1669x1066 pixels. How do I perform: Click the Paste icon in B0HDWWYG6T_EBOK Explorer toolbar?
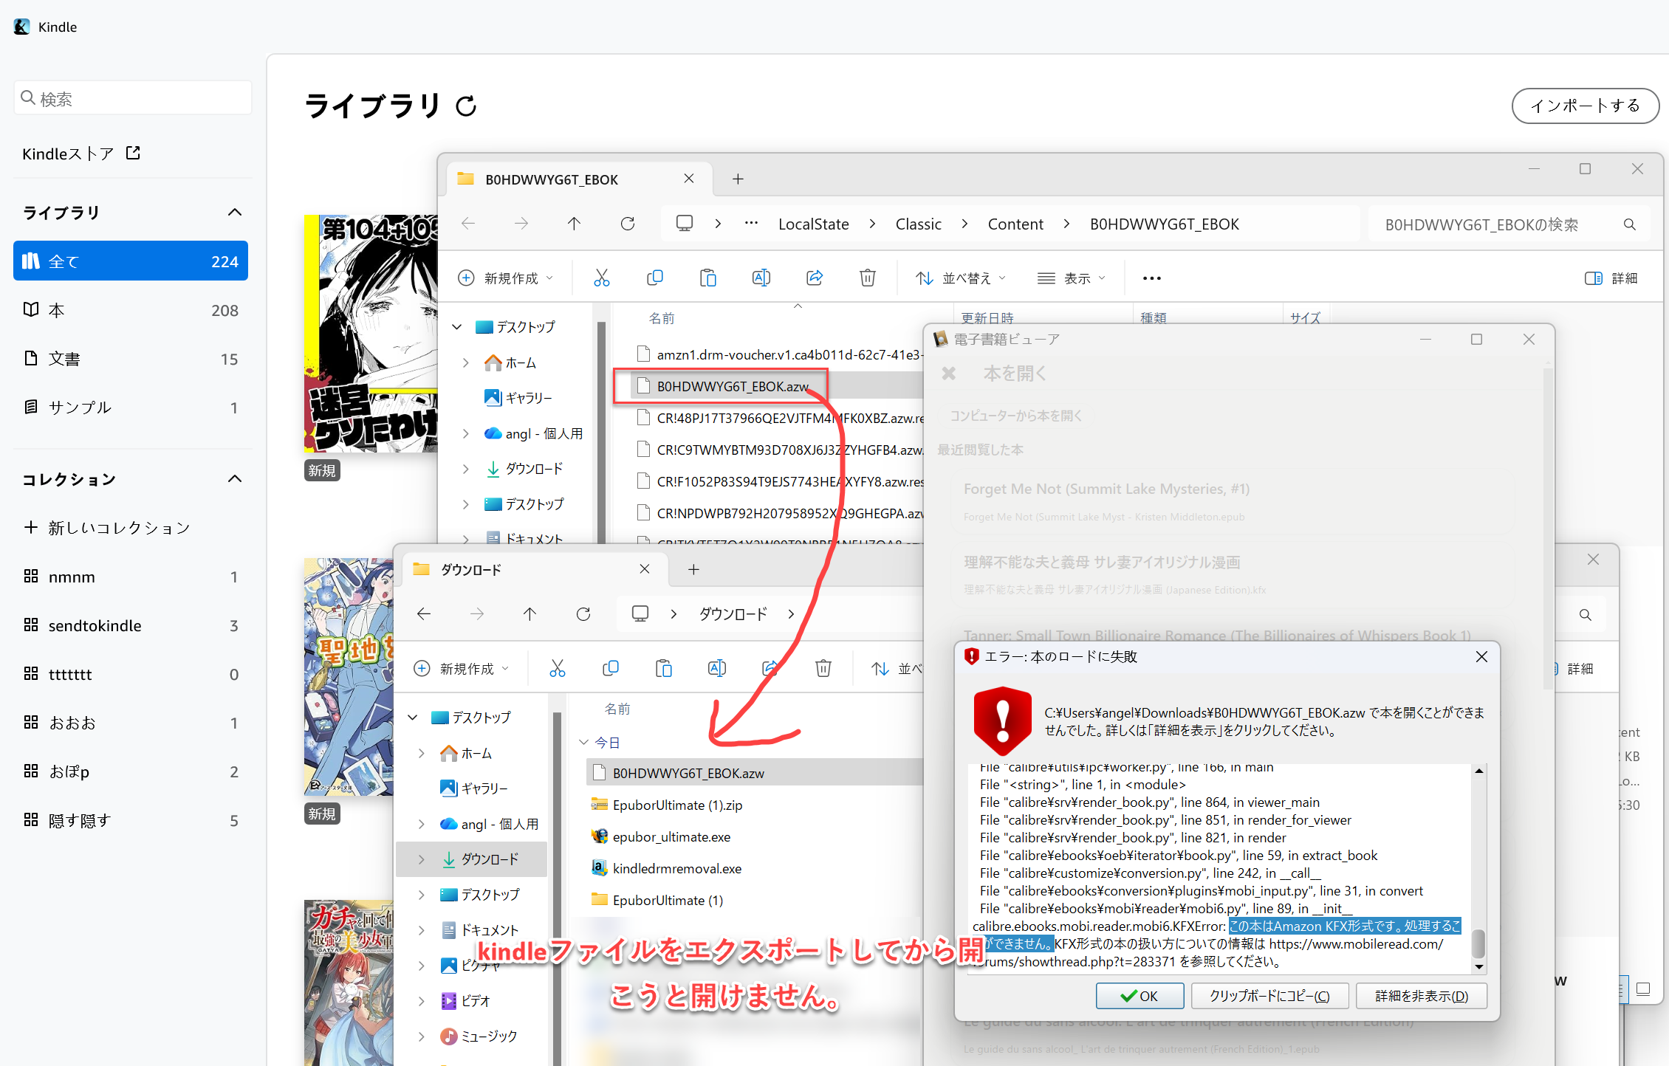tap(708, 278)
